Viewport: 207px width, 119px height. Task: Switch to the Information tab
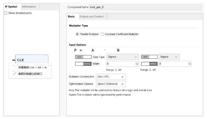pyautogui.click(x=29, y=7)
